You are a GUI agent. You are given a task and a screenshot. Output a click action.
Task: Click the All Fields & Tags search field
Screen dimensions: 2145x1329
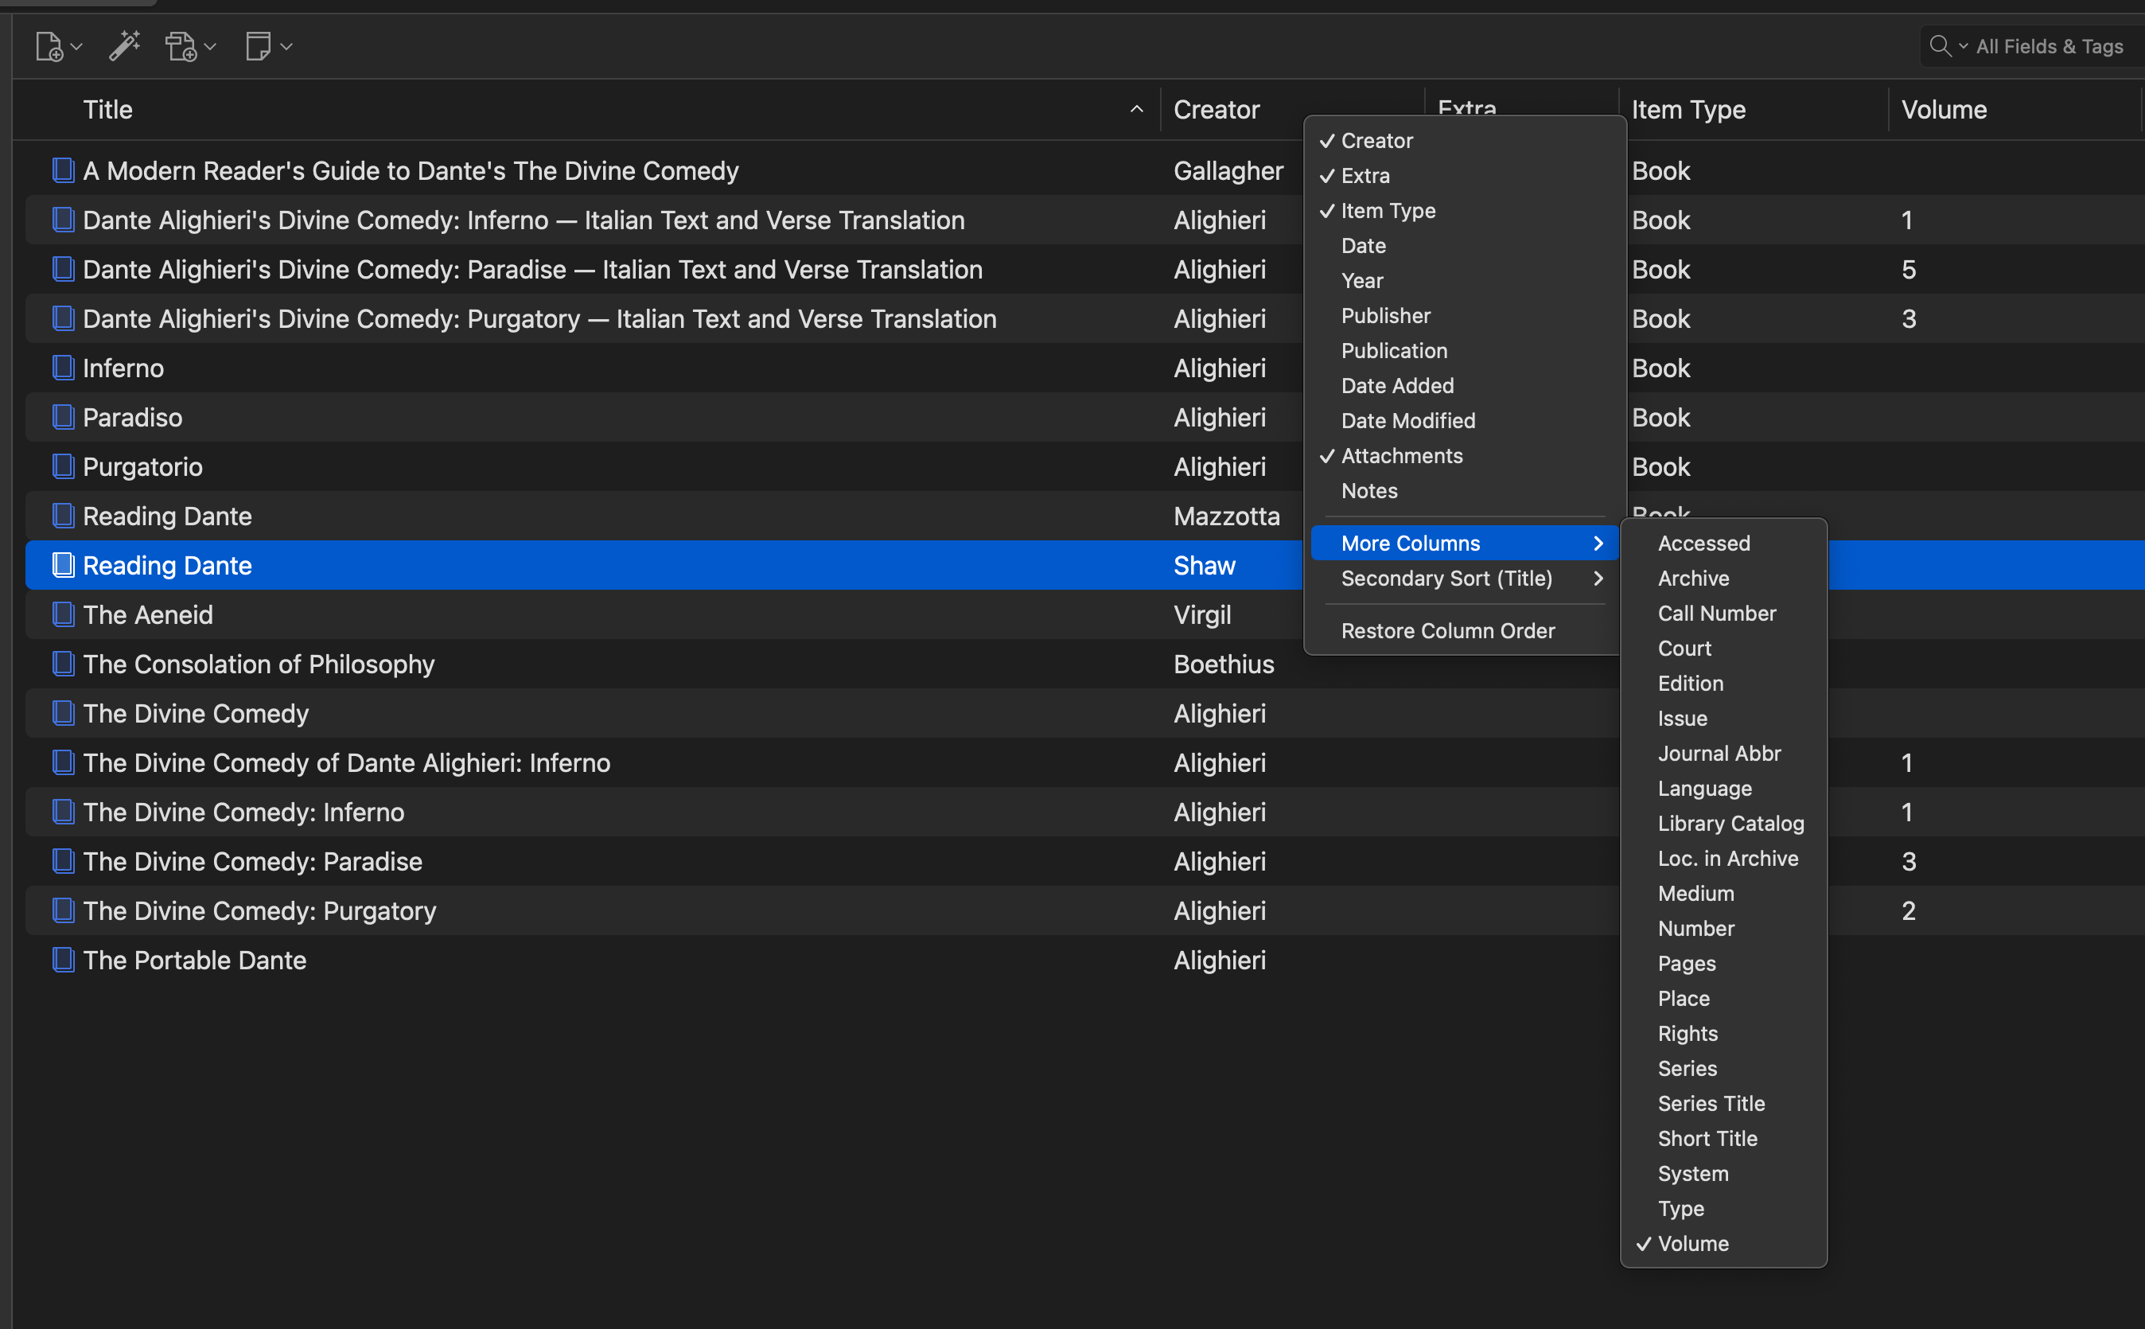point(2049,45)
